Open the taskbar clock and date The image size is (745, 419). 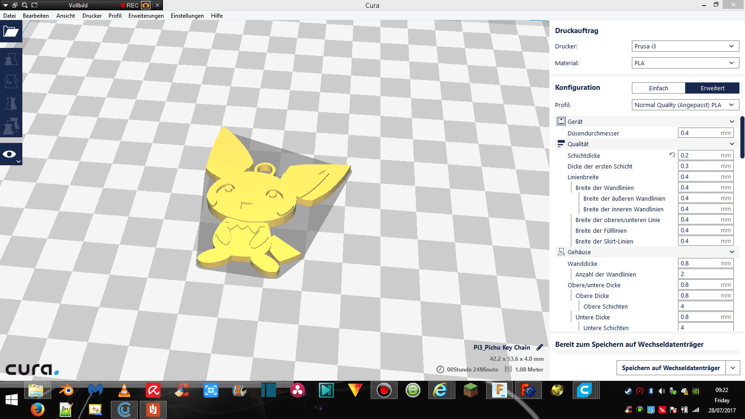722,400
